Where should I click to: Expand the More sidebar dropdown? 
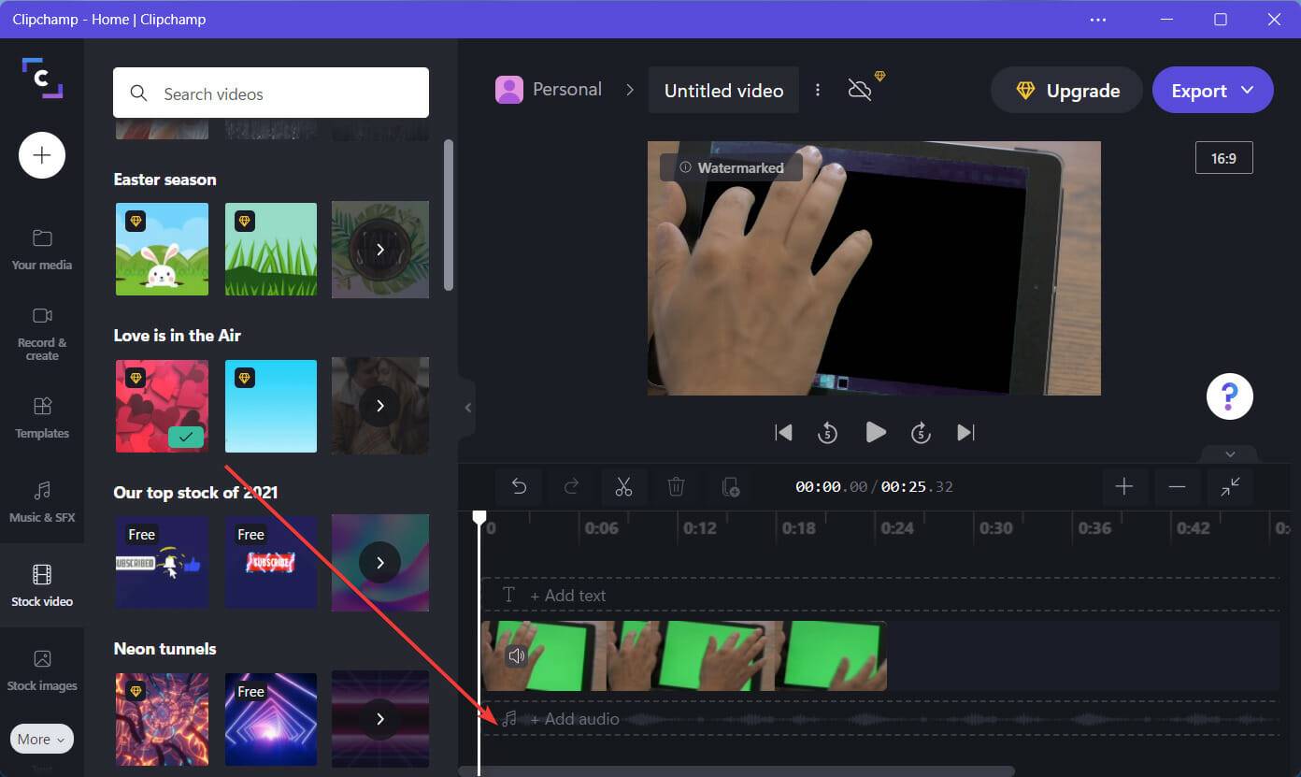pyautogui.click(x=41, y=739)
